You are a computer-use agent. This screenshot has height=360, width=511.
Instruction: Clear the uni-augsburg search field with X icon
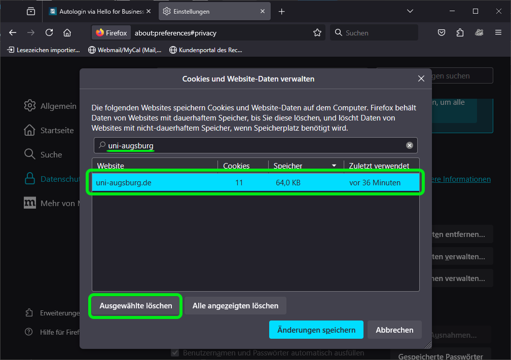(410, 145)
